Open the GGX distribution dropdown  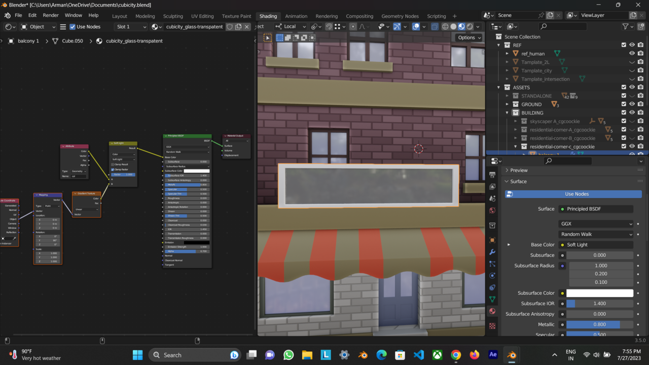(596, 224)
